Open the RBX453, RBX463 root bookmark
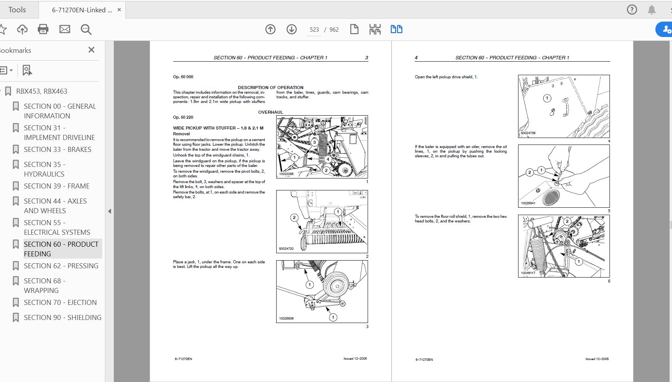 [x=42, y=91]
